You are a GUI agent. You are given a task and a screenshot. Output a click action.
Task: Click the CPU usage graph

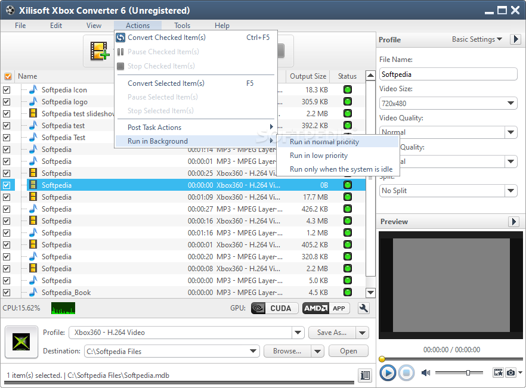pos(63,308)
